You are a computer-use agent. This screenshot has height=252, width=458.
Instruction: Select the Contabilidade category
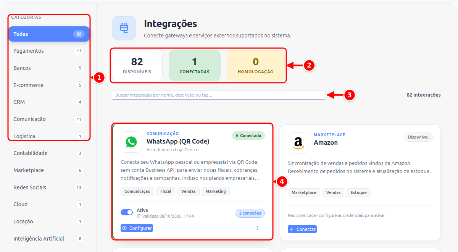(49, 153)
